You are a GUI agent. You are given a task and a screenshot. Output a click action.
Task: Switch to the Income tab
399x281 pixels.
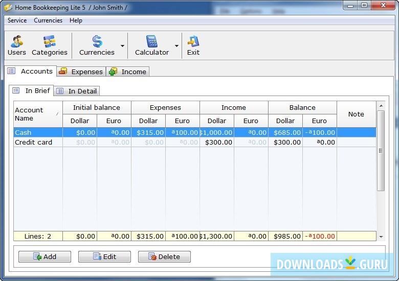pos(128,72)
